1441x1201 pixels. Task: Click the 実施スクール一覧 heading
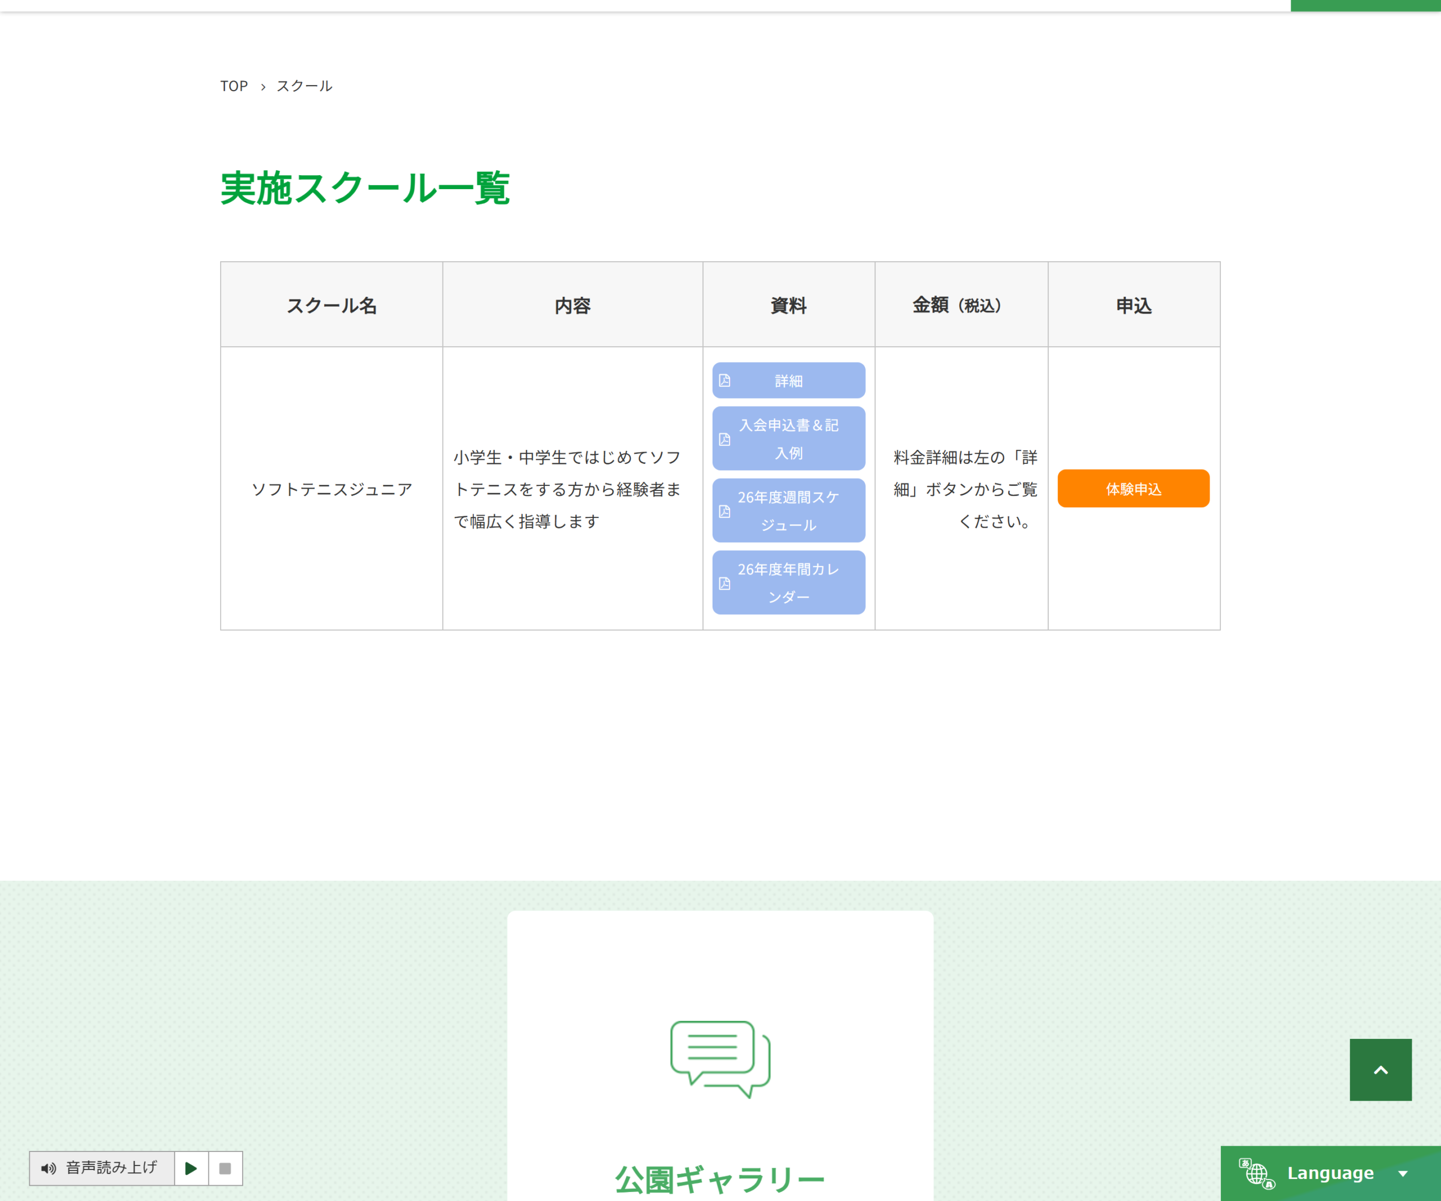point(364,188)
